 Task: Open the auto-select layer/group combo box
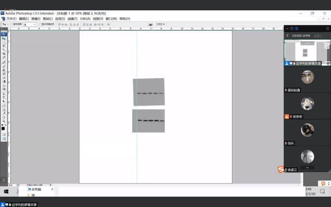[30, 24]
